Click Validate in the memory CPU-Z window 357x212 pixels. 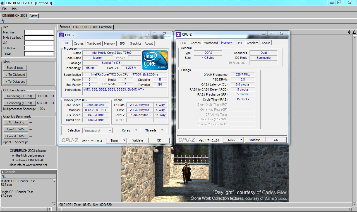point(255,140)
